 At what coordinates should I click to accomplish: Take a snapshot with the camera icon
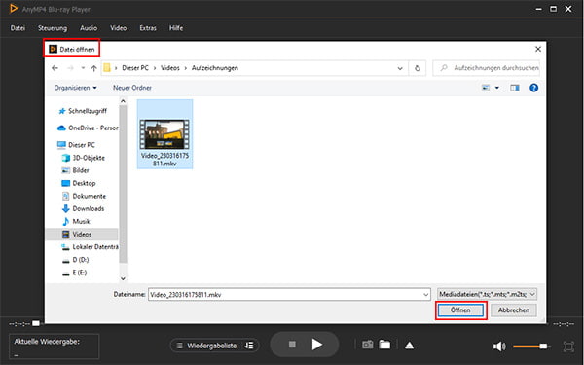[x=368, y=345]
